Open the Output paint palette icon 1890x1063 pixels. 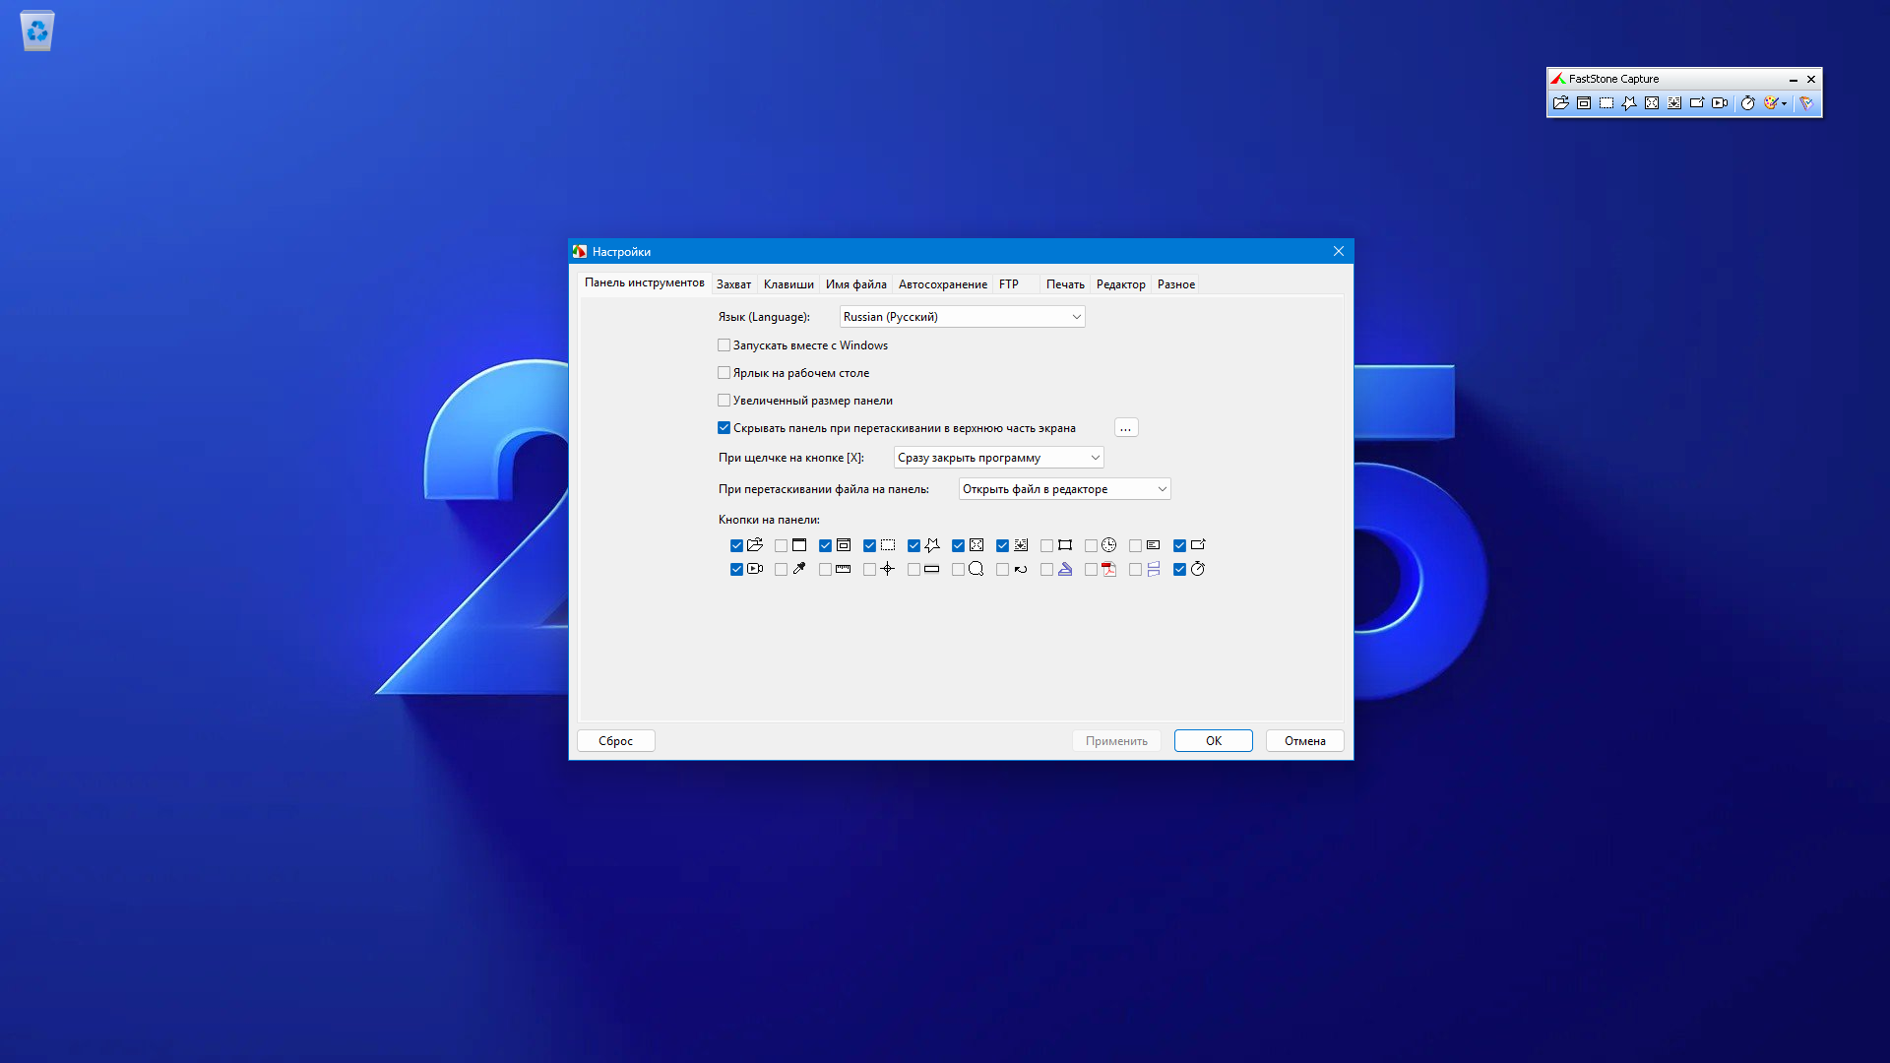click(x=1772, y=103)
